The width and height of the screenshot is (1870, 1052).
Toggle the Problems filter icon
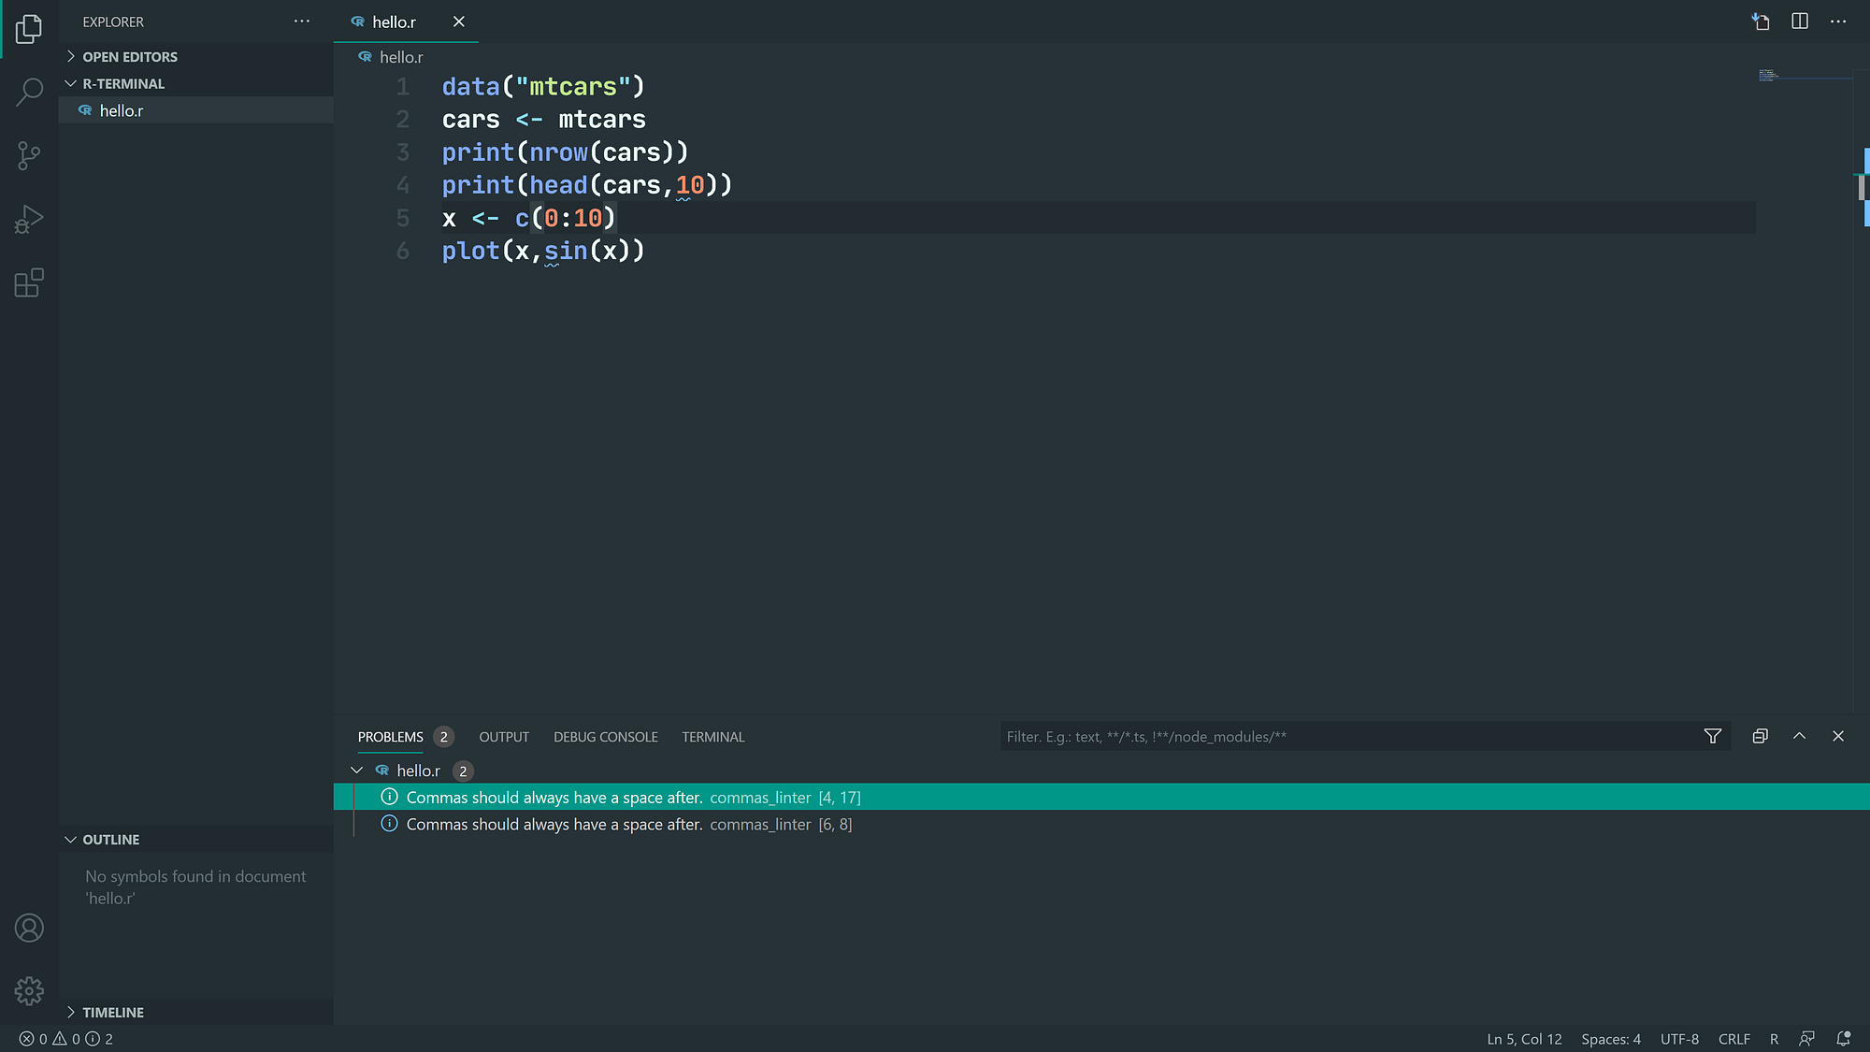pos(1712,736)
